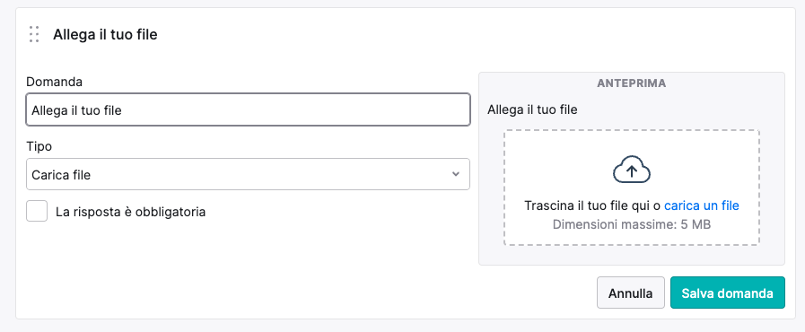Open the 'Carica file' type dropdown
This screenshot has height=332, width=805.
[x=248, y=174]
